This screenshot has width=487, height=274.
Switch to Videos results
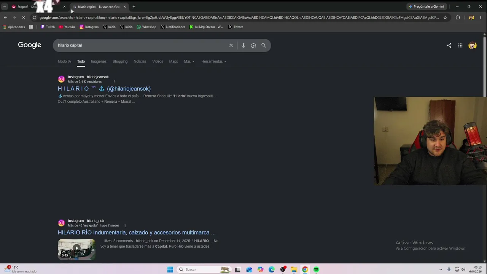click(x=158, y=61)
